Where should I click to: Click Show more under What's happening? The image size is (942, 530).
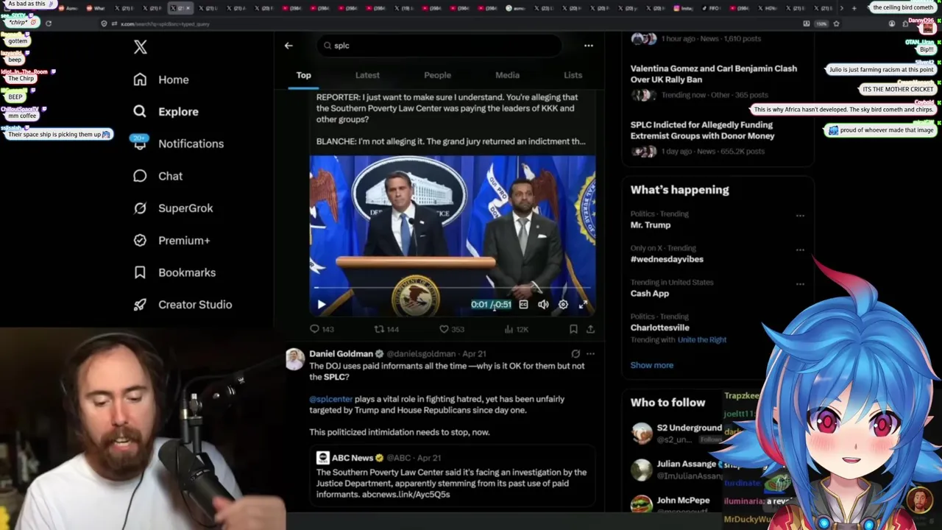coord(651,365)
